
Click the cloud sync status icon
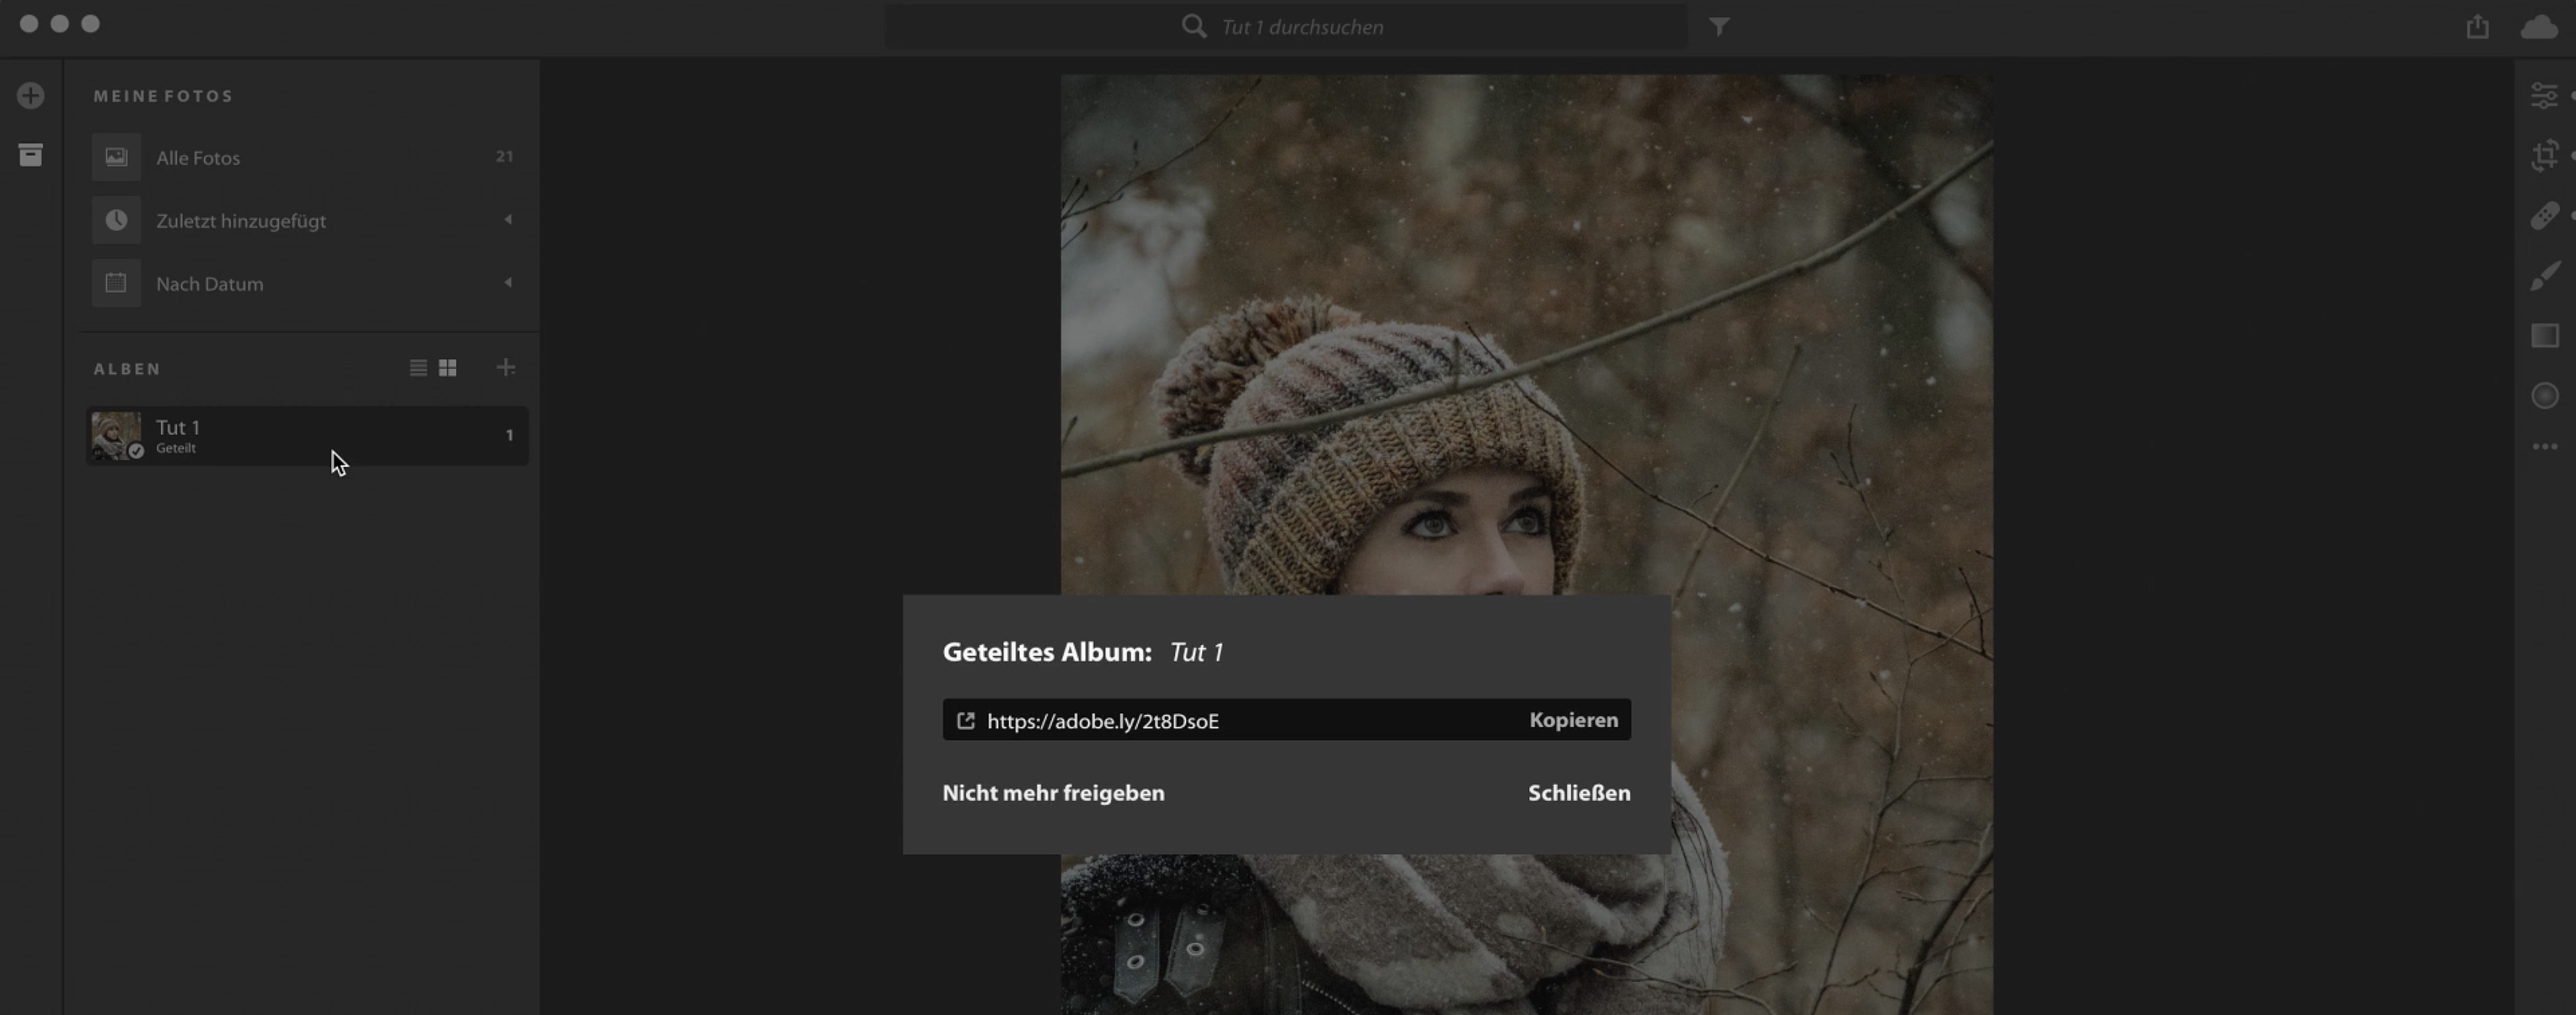point(2538,27)
